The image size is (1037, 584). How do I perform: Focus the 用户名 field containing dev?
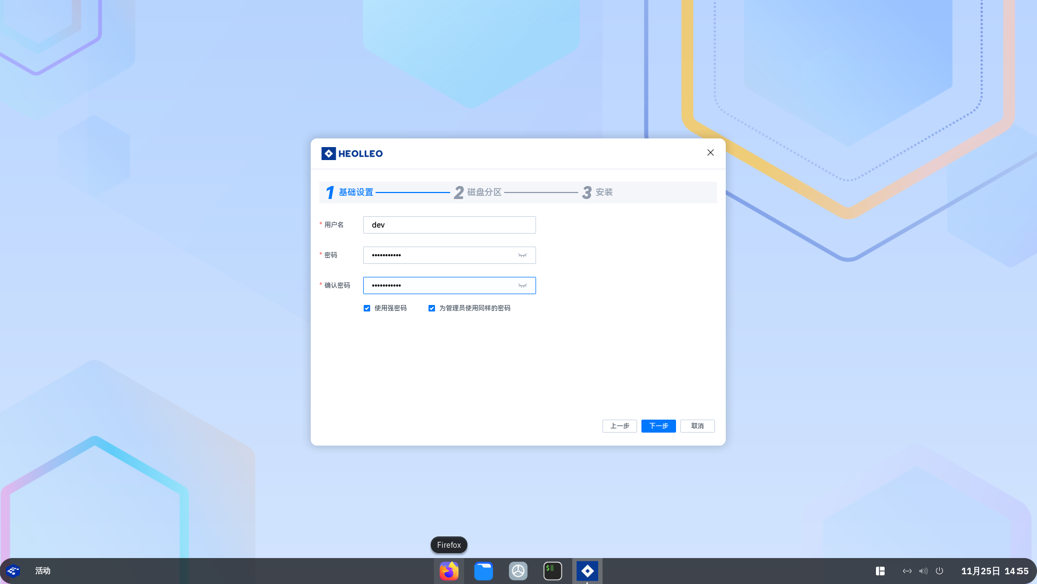[450, 225]
